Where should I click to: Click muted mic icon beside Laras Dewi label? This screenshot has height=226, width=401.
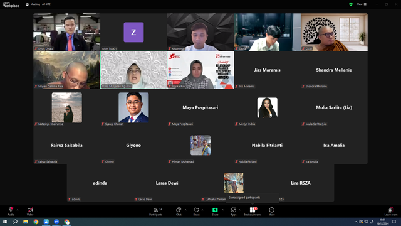[x=137, y=200]
